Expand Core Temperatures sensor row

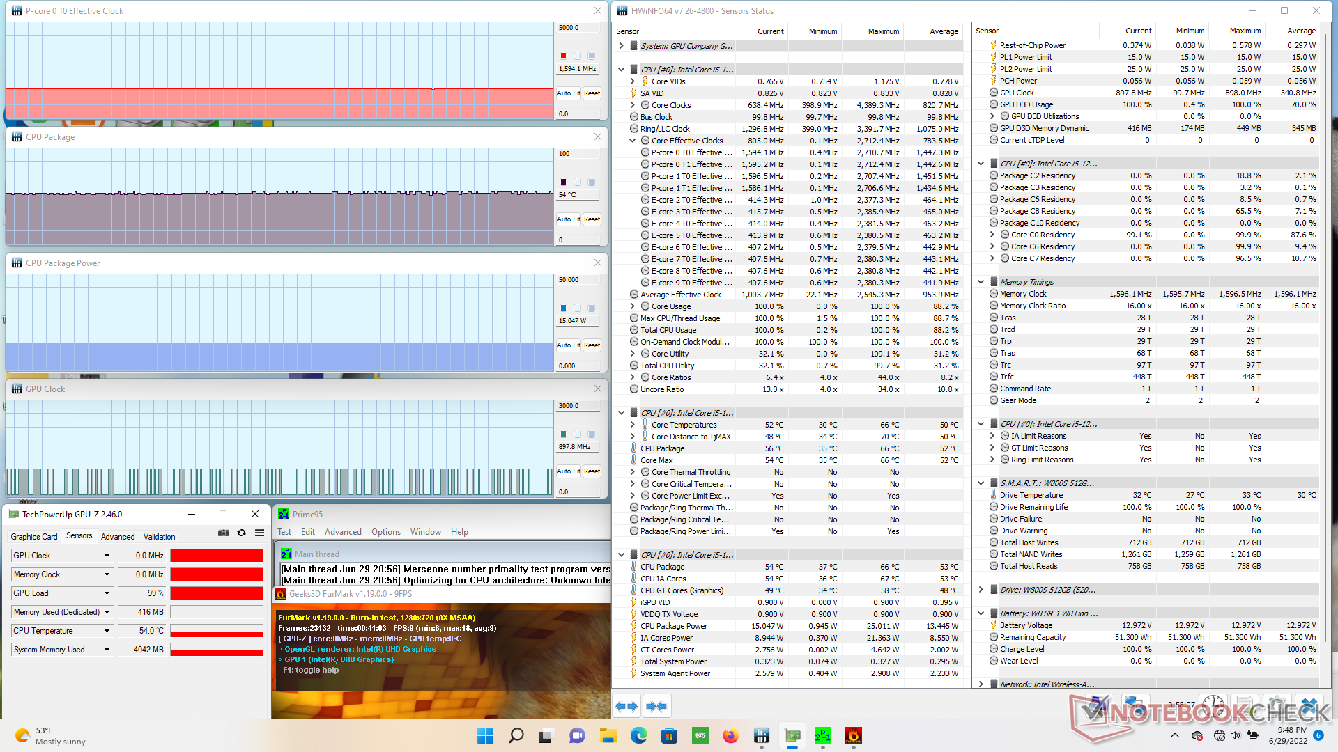(x=632, y=425)
